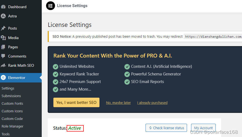Open the Submissions submenu item
Viewport: 242px width, 137px height.
[11, 96]
